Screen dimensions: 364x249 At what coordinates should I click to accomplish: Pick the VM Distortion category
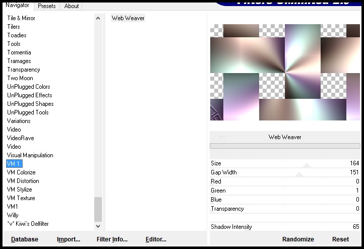(23, 181)
